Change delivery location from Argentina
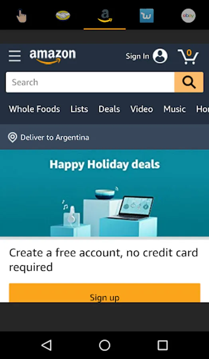Viewport: 209px width, 359px height. tap(49, 137)
